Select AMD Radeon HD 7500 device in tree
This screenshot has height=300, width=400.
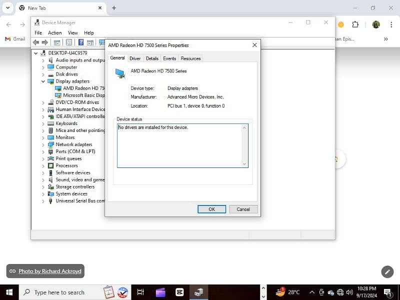tap(83, 88)
